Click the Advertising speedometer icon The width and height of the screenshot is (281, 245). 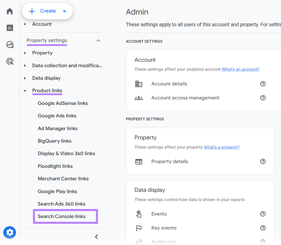coord(9,44)
